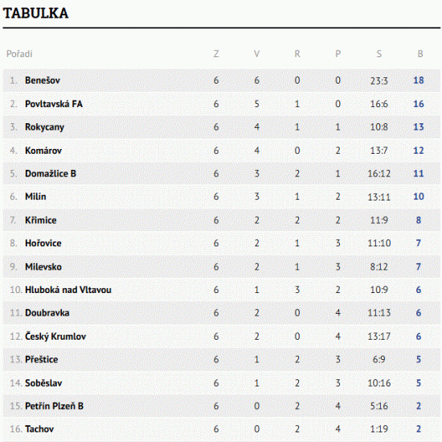Select Křimice in the standings

[x=41, y=221]
